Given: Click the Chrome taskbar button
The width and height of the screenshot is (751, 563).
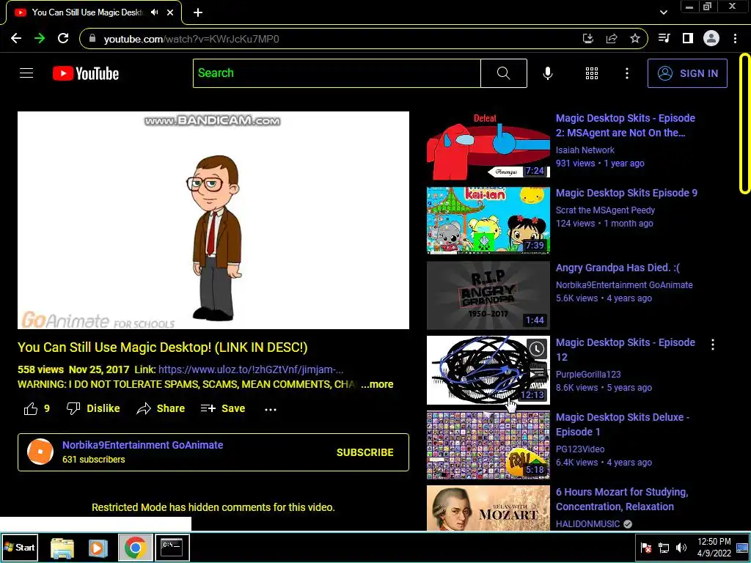Looking at the screenshot, I should pyautogui.click(x=135, y=548).
